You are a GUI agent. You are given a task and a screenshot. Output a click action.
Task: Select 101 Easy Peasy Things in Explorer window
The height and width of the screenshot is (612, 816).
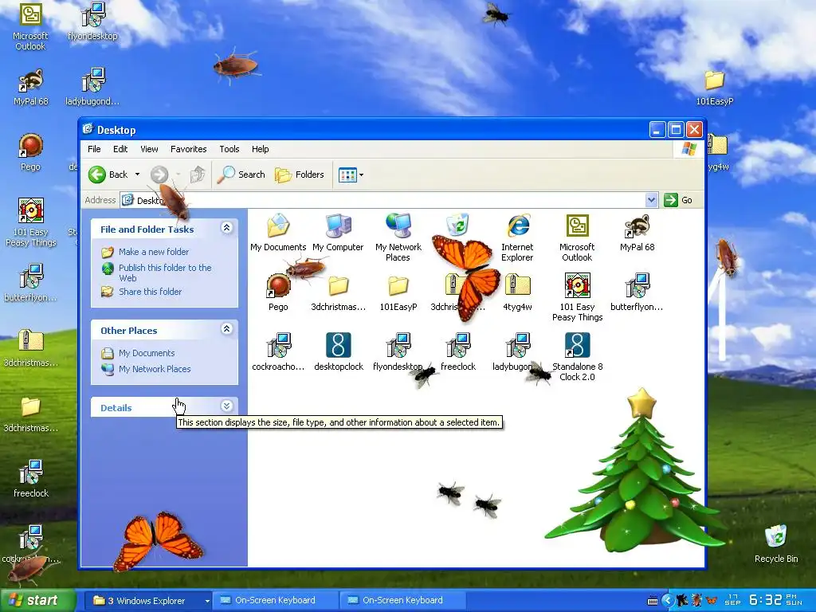click(577, 297)
